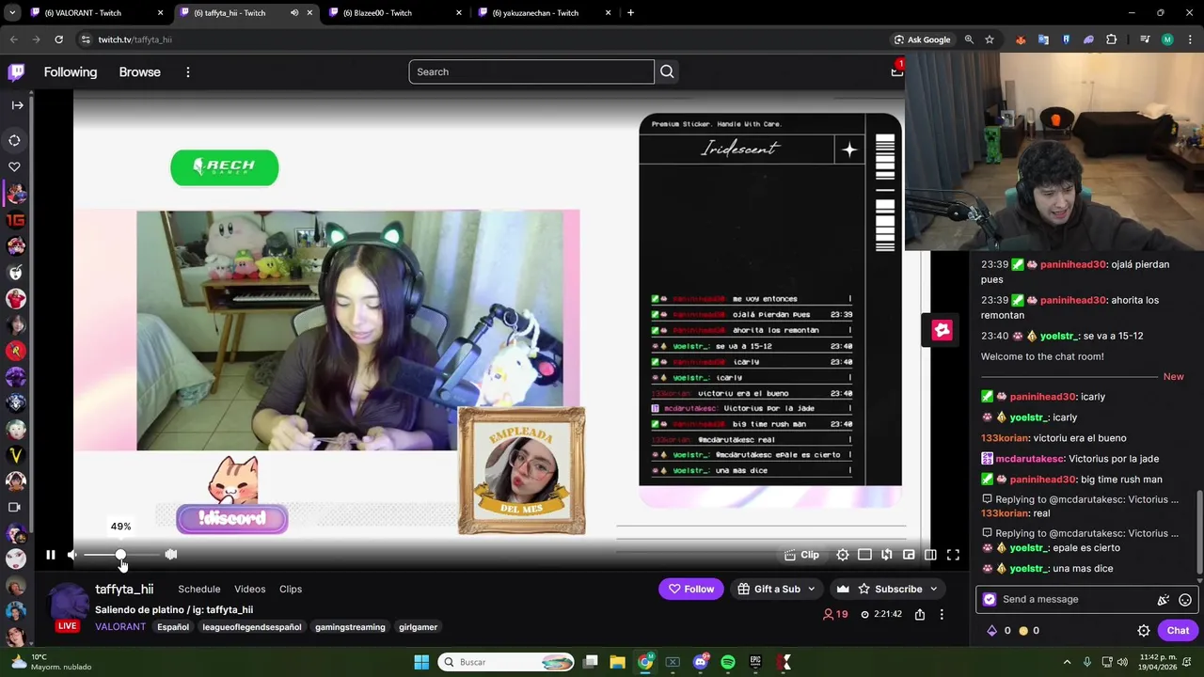Viewport: 1204px width, 677px height.
Task: Open the bits and channel points balance
Action: click(1012, 631)
